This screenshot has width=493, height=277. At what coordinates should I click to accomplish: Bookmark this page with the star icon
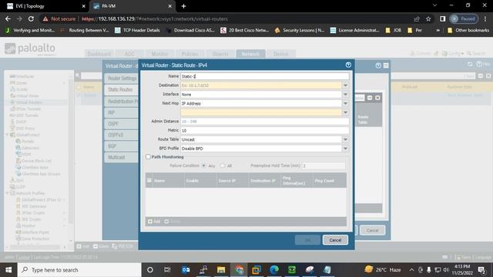click(x=428, y=18)
